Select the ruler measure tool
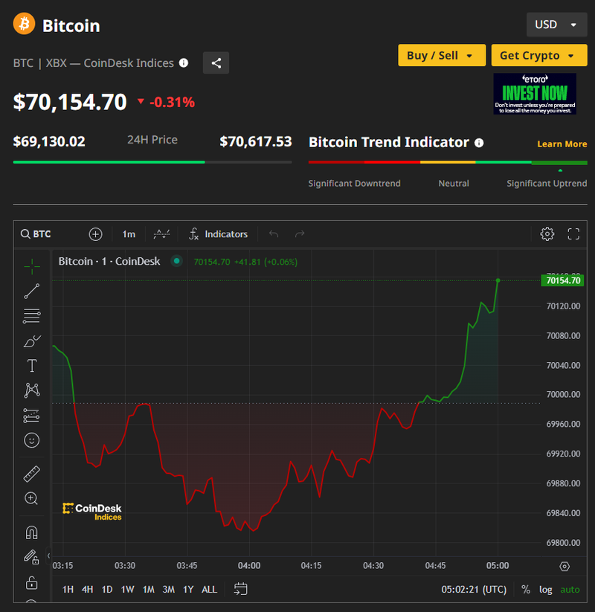The height and width of the screenshot is (612, 595). (x=31, y=474)
